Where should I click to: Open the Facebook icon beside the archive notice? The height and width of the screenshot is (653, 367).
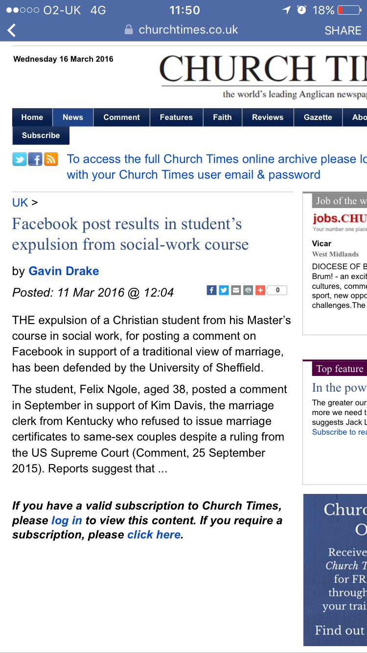pyautogui.click(x=35, y=159)
